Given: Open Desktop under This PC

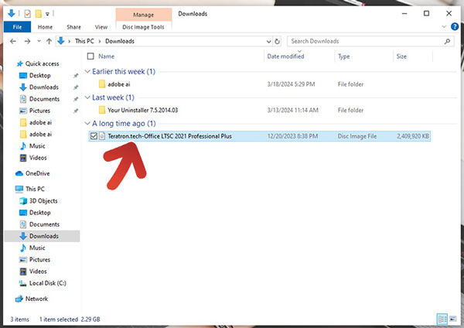Looking at the screenshot, I should click(40, 213).
